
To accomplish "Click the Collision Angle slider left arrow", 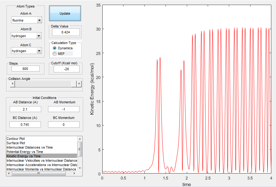I will point(12,84).
